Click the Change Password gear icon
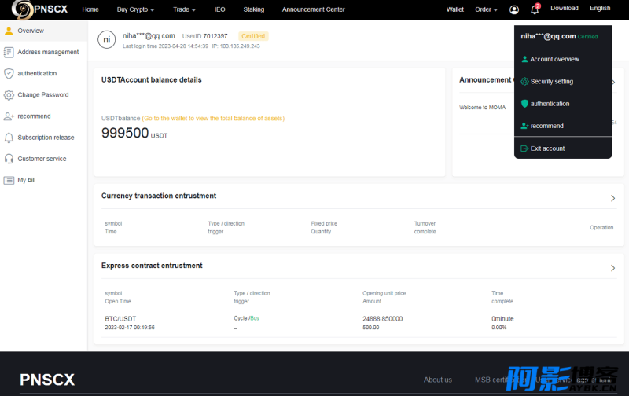This screenshot has width=629, height=396. tap(9, 95)
